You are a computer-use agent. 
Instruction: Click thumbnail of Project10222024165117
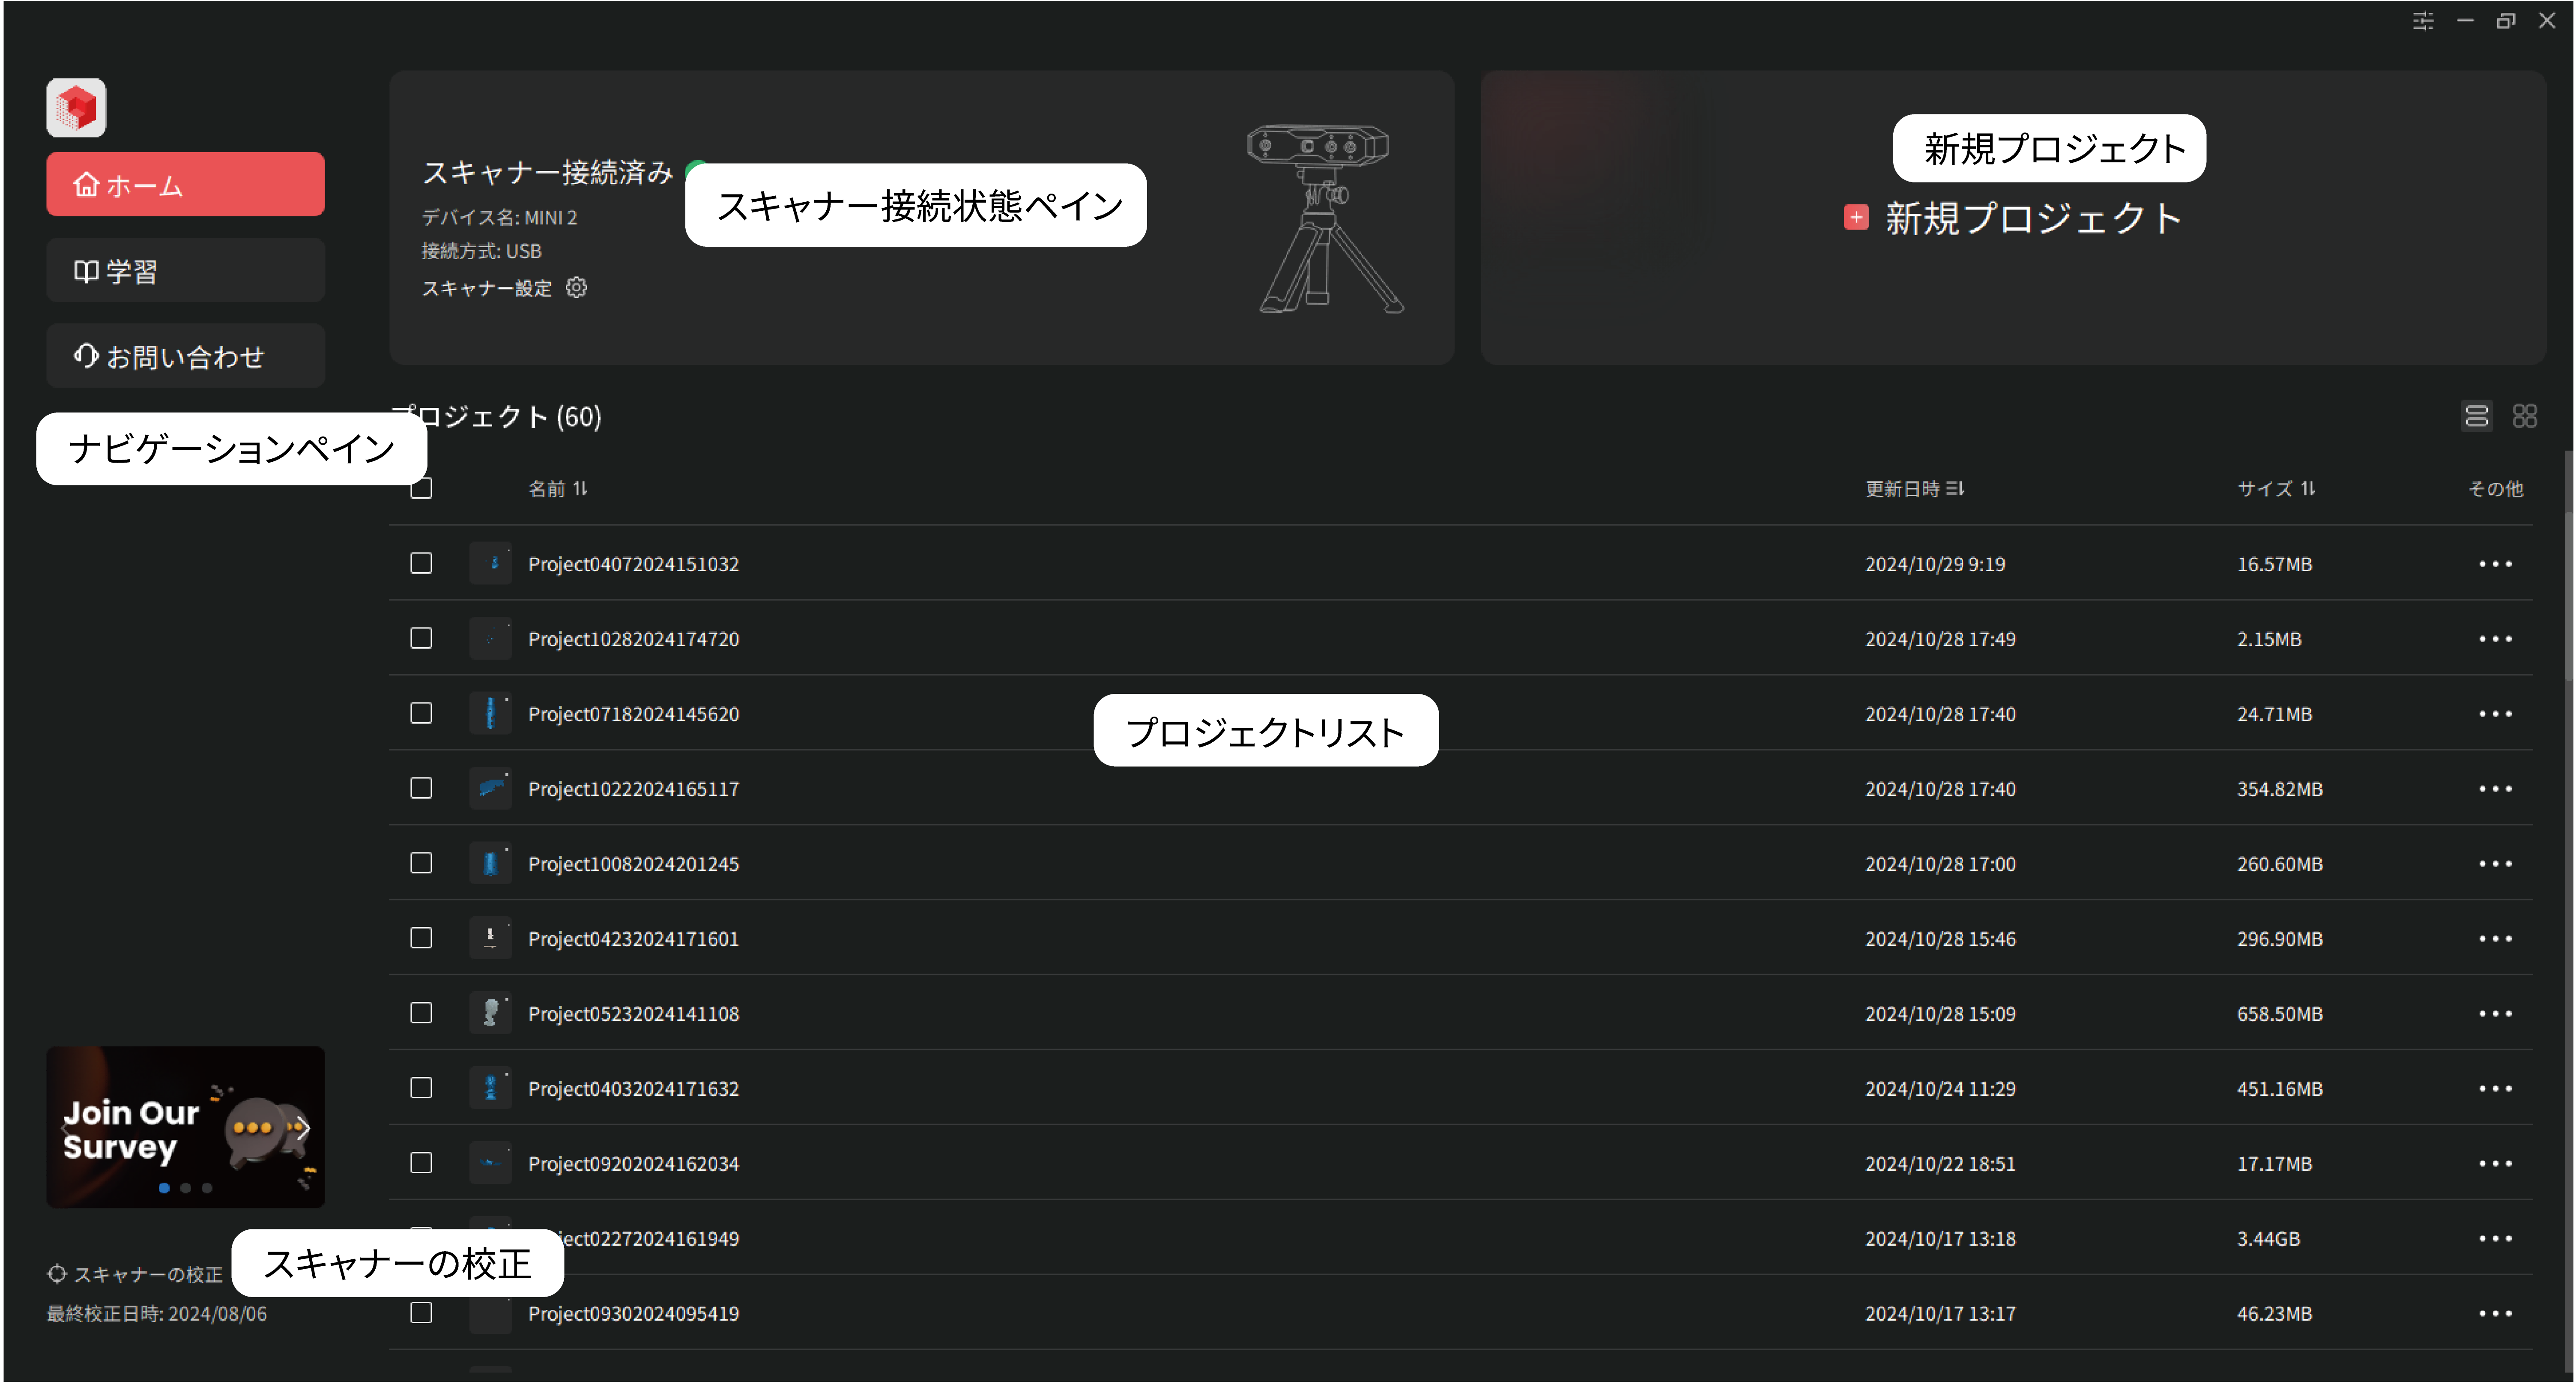pos(490,789)
